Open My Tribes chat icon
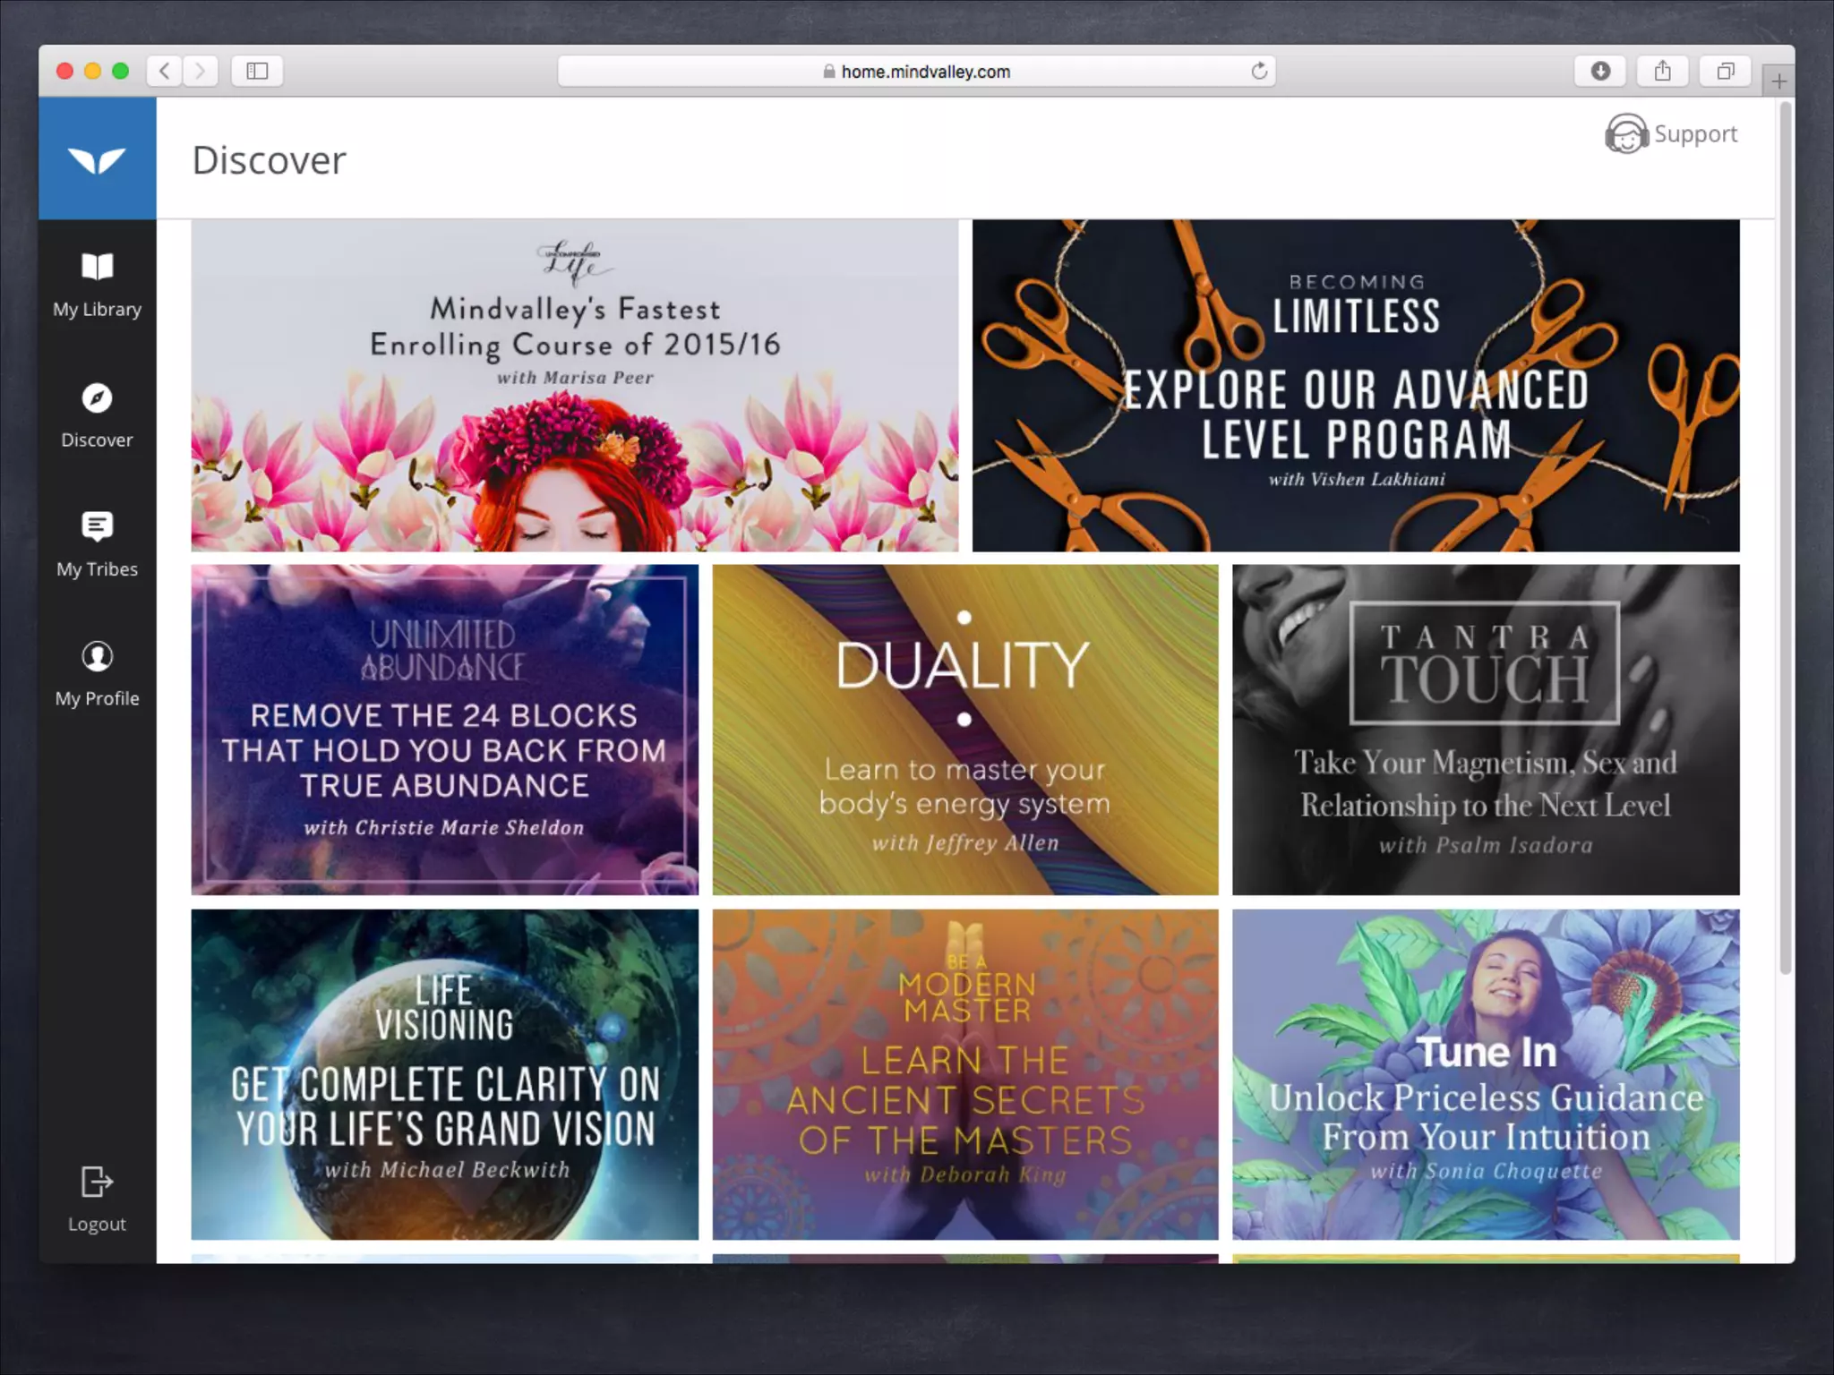1834x1375 pixels. tap(97, 526)
